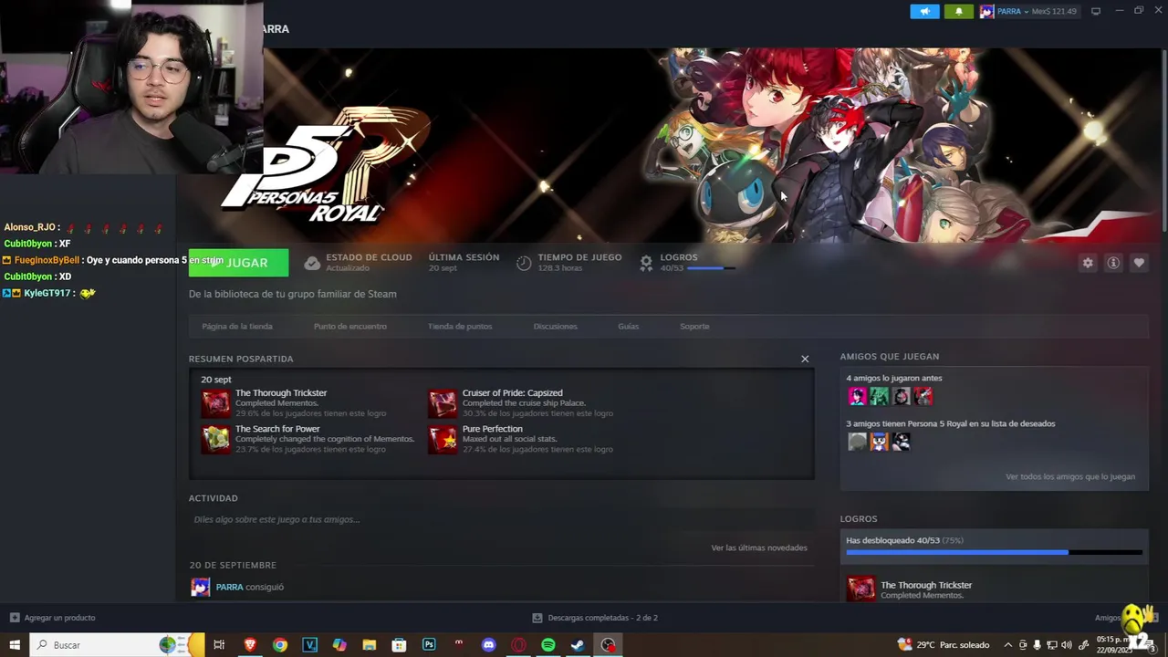
Task: Open Página de la tienda tab
Action: [237, 326]
